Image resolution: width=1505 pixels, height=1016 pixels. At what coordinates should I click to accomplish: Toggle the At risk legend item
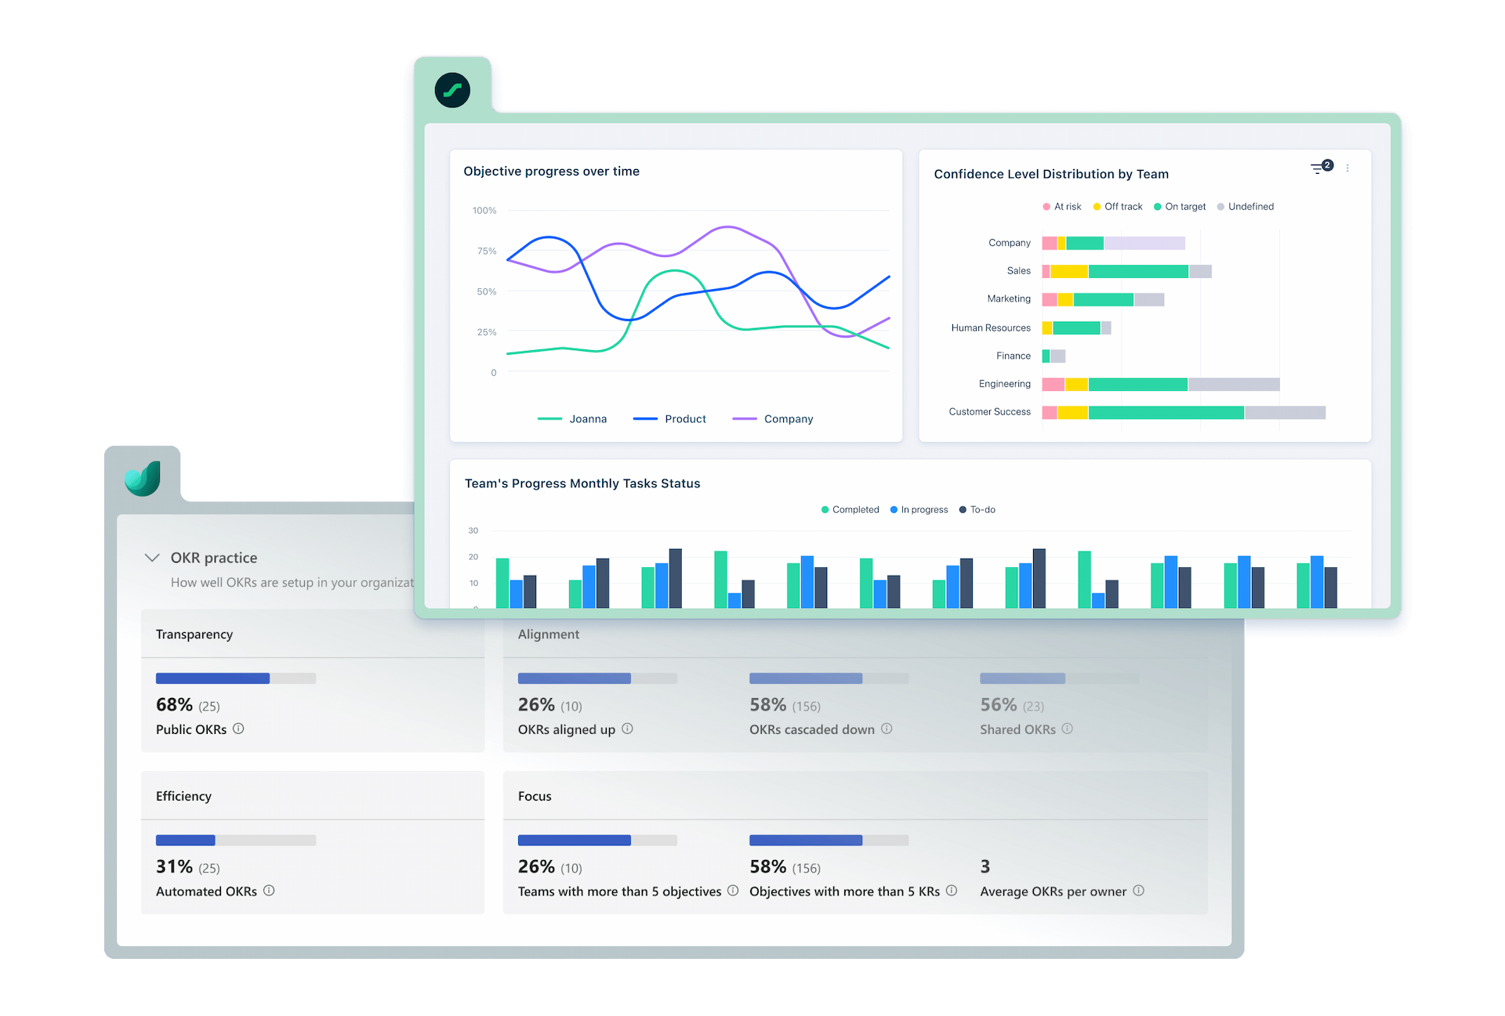[x=1061, y=206]
